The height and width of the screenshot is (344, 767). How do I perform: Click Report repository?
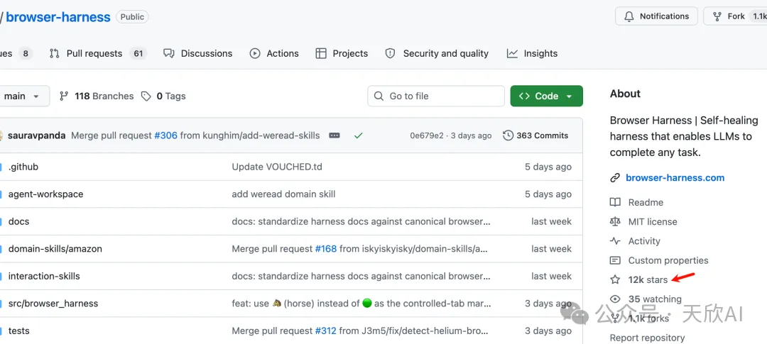pyautogui.click(x=647, y=338)
